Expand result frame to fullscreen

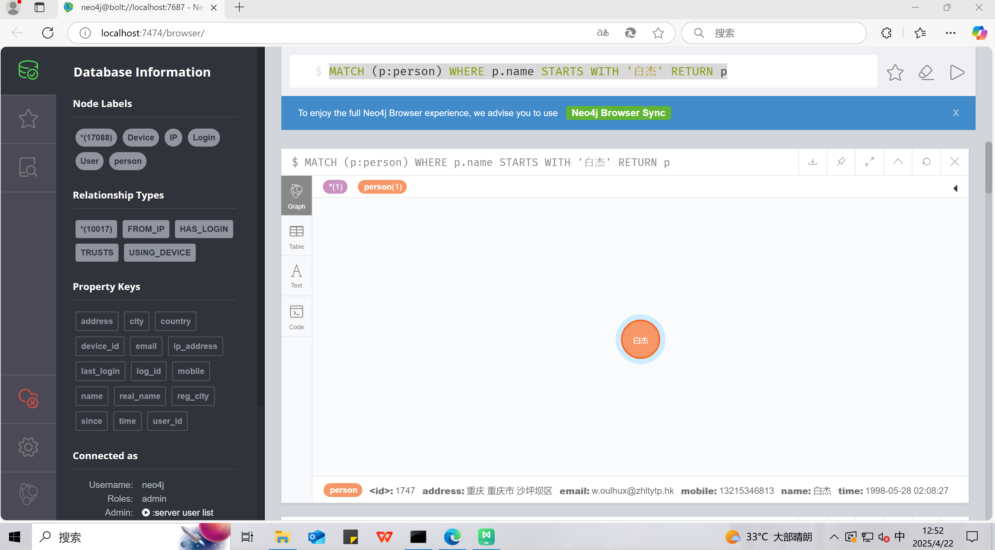pyautogui.click(x=870, y=161)
